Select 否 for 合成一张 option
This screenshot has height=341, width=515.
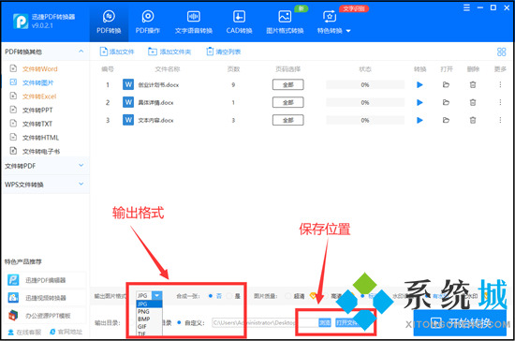[x=211, y=296]
